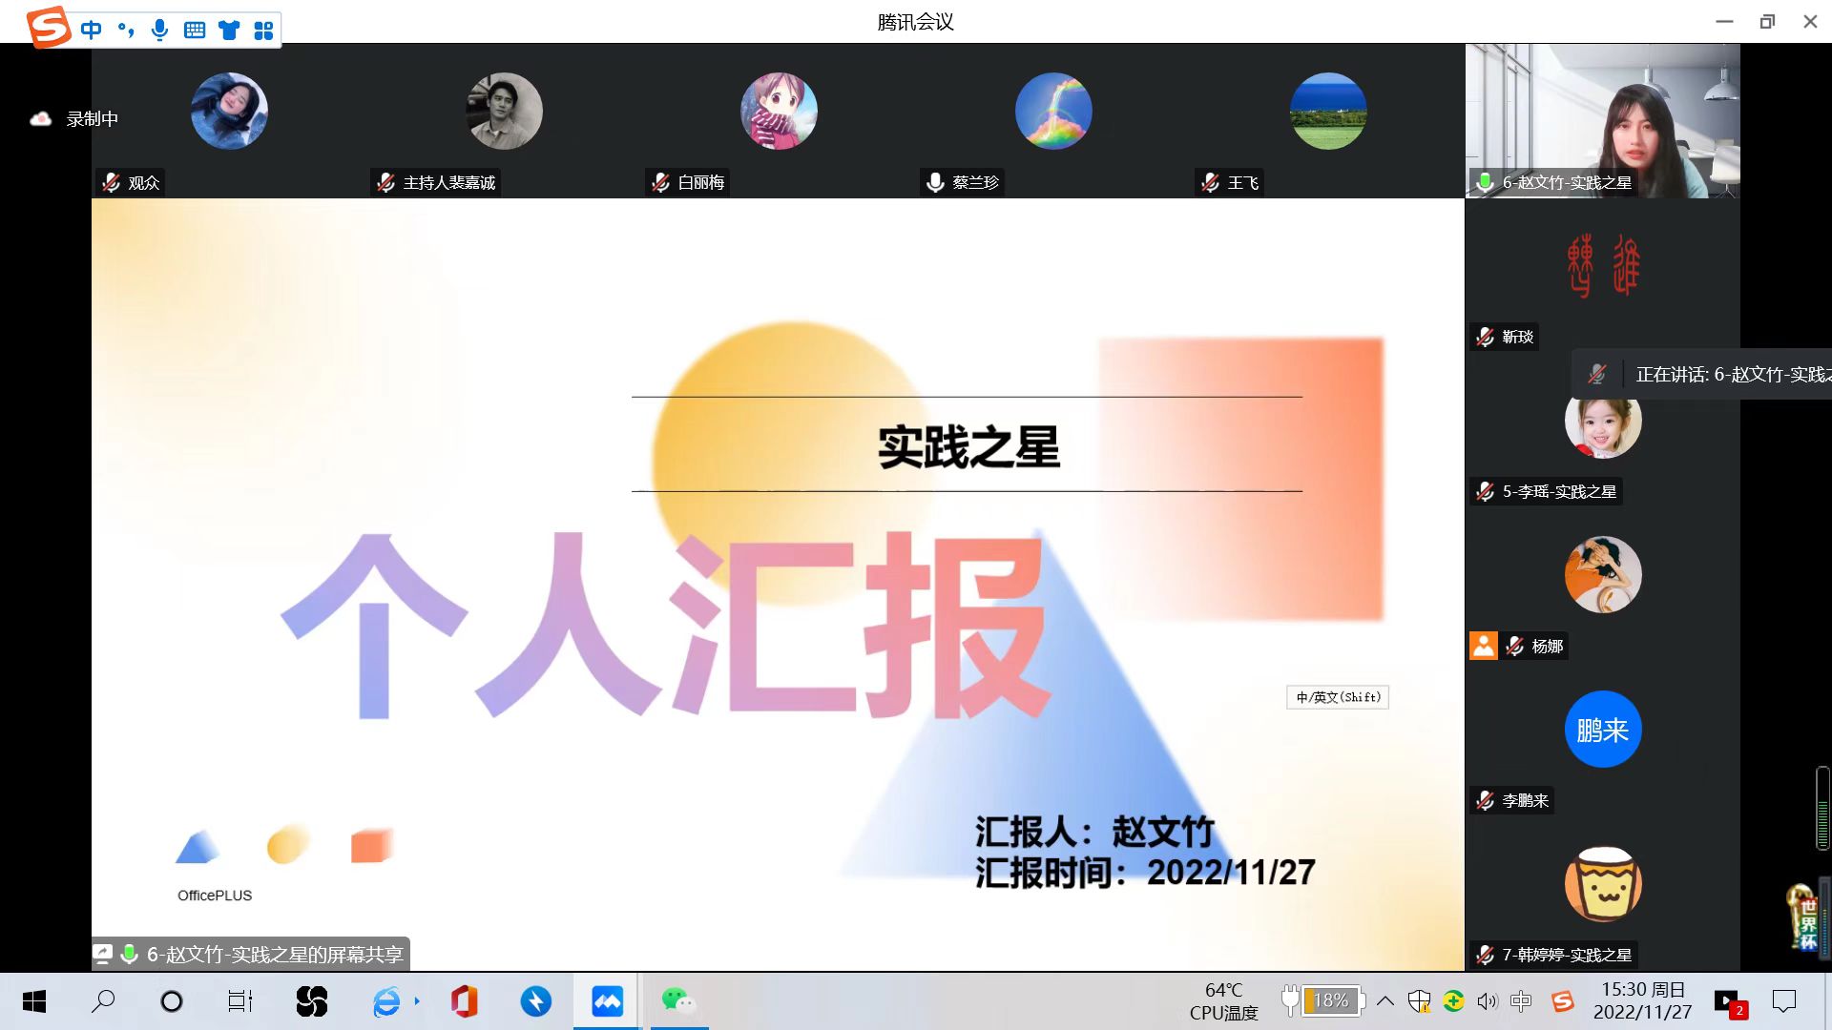Expand hidden system tray icons chevron
This screenshot has width=1832, height=1030.
1385,1000
